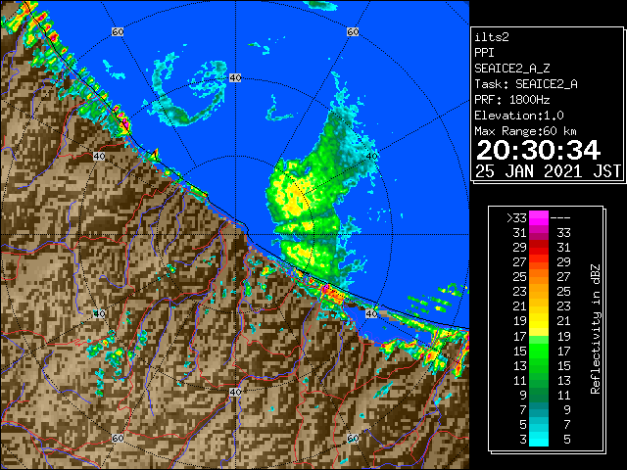This screenshot has height=470, width=627.
Task: Click the yellow core of large offshore echo
Action: tap(294, 198)
